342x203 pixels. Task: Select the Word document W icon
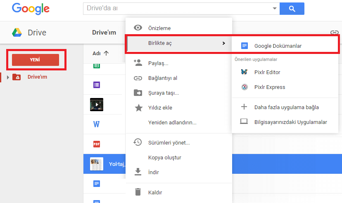coord(96,124)
